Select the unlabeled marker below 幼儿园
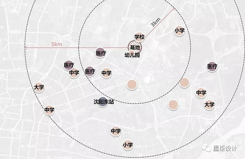 (x=132, y=85)
